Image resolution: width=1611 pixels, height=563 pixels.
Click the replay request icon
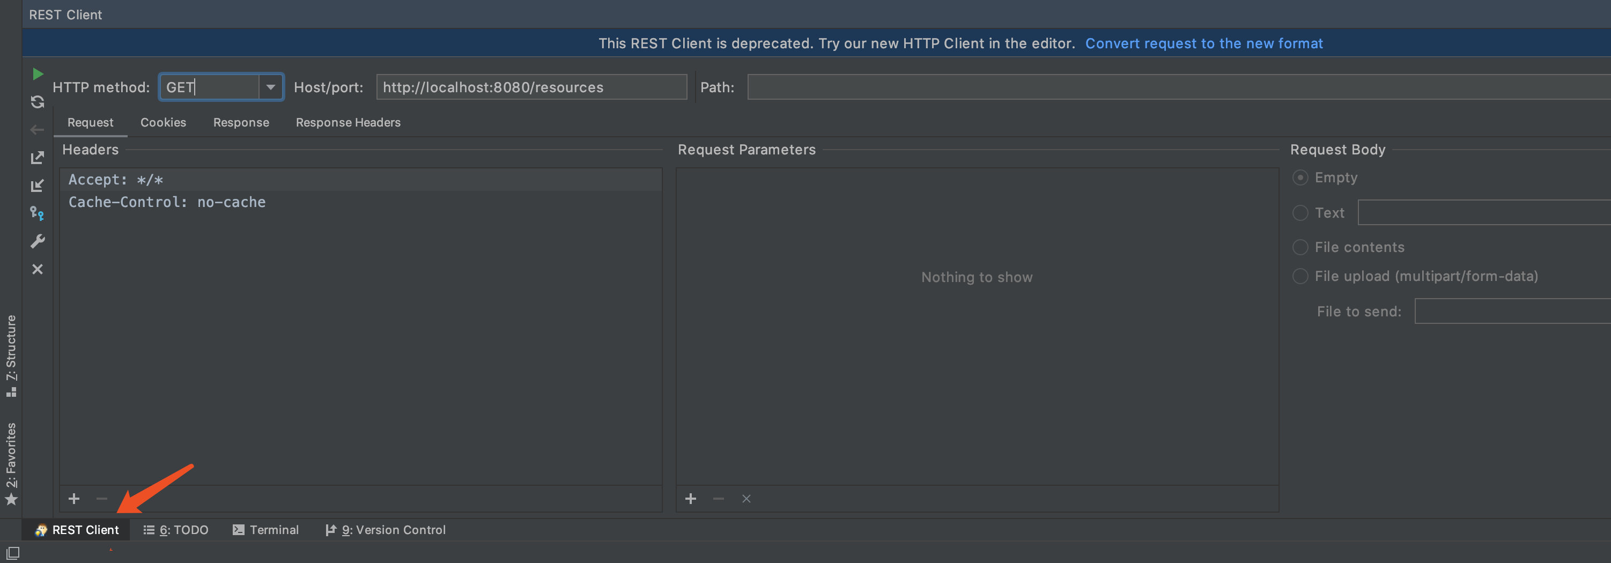click(38, 101)
